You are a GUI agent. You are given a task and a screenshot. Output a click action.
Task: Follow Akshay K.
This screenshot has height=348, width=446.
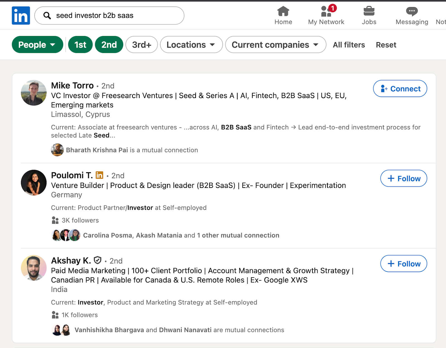pos(404,264)
